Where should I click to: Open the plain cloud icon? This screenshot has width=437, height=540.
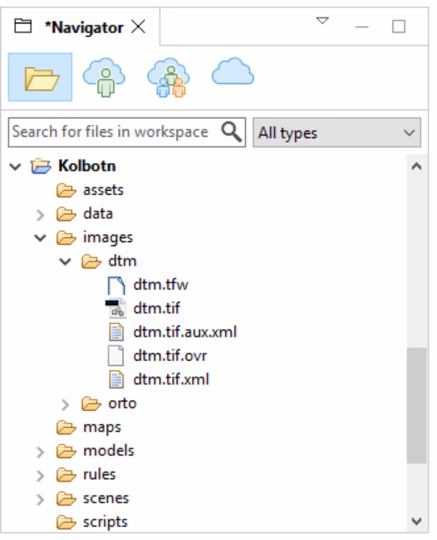(x=233, y=71)
